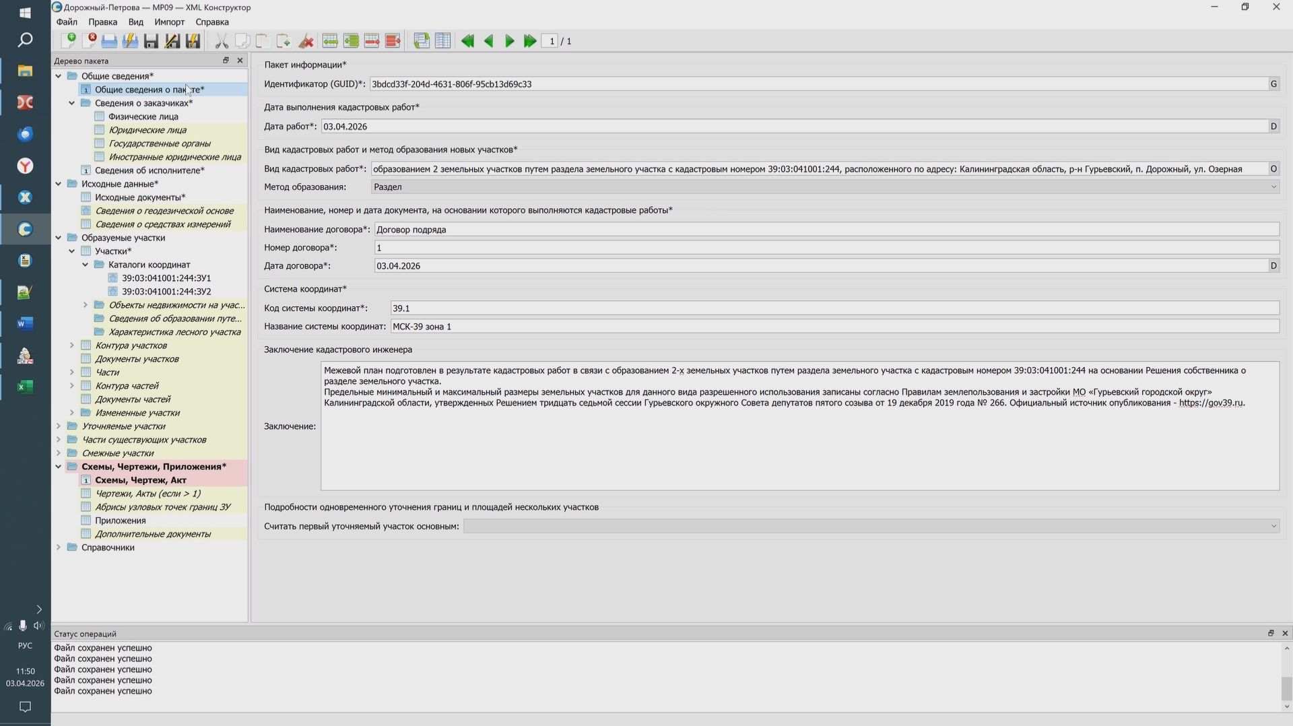Click the Save file icon
The height and width of the screenshot is (726, 1293).
(x=151, y=40)
